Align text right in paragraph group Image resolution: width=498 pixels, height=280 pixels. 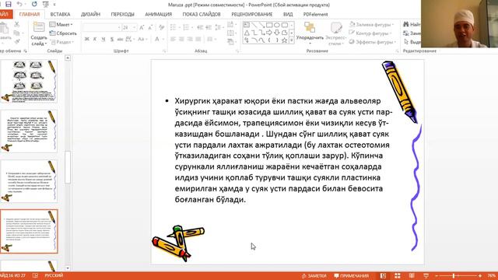click(190, 39)
